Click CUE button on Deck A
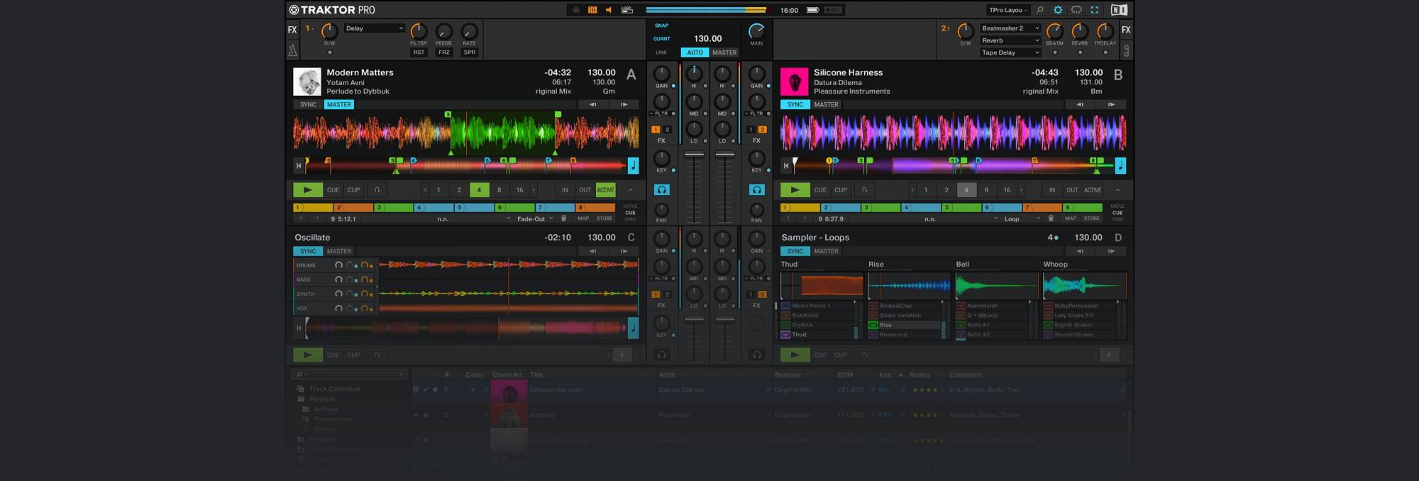This screenshot has width=1419, height=481. point(333,190)
